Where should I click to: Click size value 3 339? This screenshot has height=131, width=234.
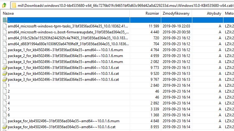155,109
